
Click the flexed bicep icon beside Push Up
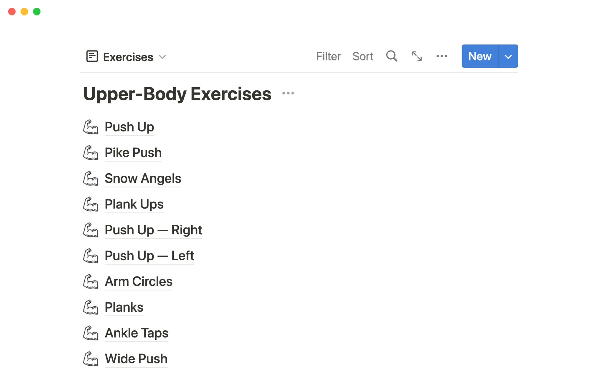pyautogui.click(x=91, y=127)
